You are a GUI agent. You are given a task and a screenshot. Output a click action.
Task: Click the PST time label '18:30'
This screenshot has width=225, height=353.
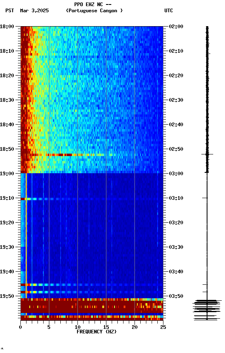pyautogui.click(x=7, y=100)
